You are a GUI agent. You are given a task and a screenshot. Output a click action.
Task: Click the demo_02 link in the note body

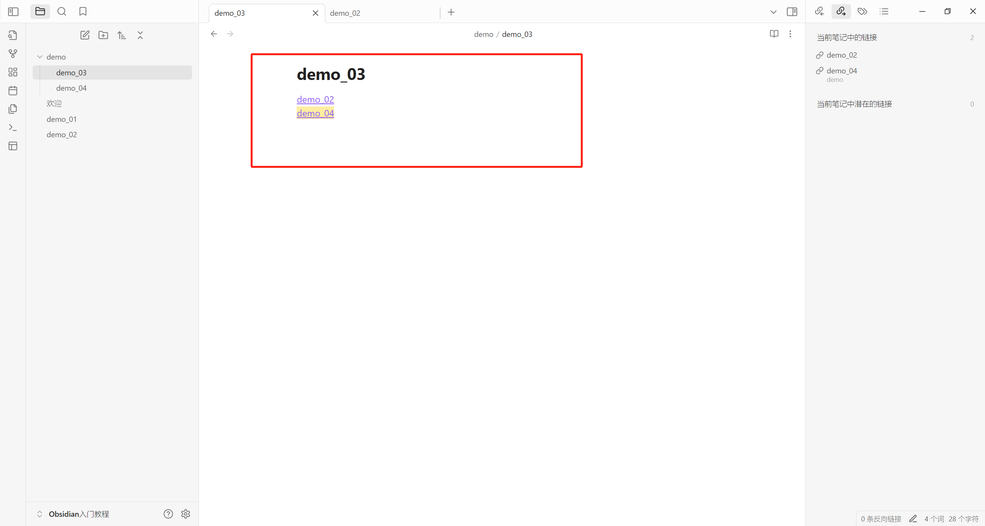point(315,100)
